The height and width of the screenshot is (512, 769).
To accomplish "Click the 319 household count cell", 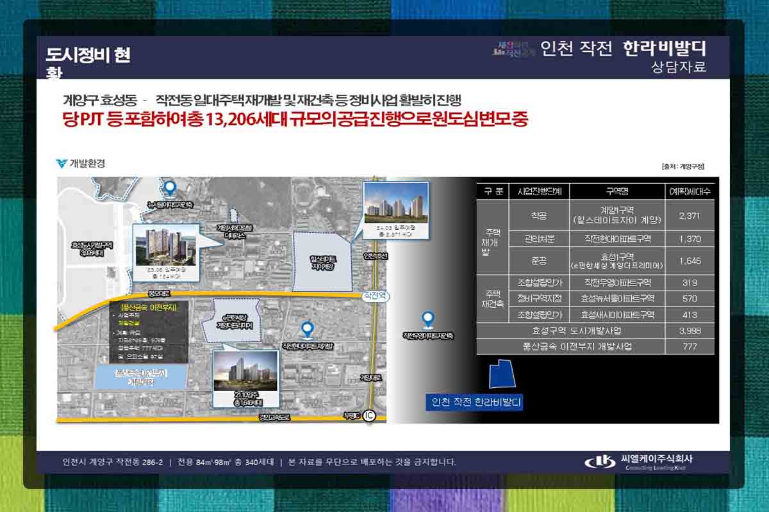I will coord(690,283).
